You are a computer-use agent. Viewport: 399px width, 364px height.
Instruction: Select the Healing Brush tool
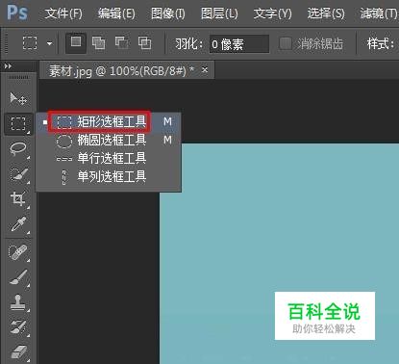(x=18, y=252)
